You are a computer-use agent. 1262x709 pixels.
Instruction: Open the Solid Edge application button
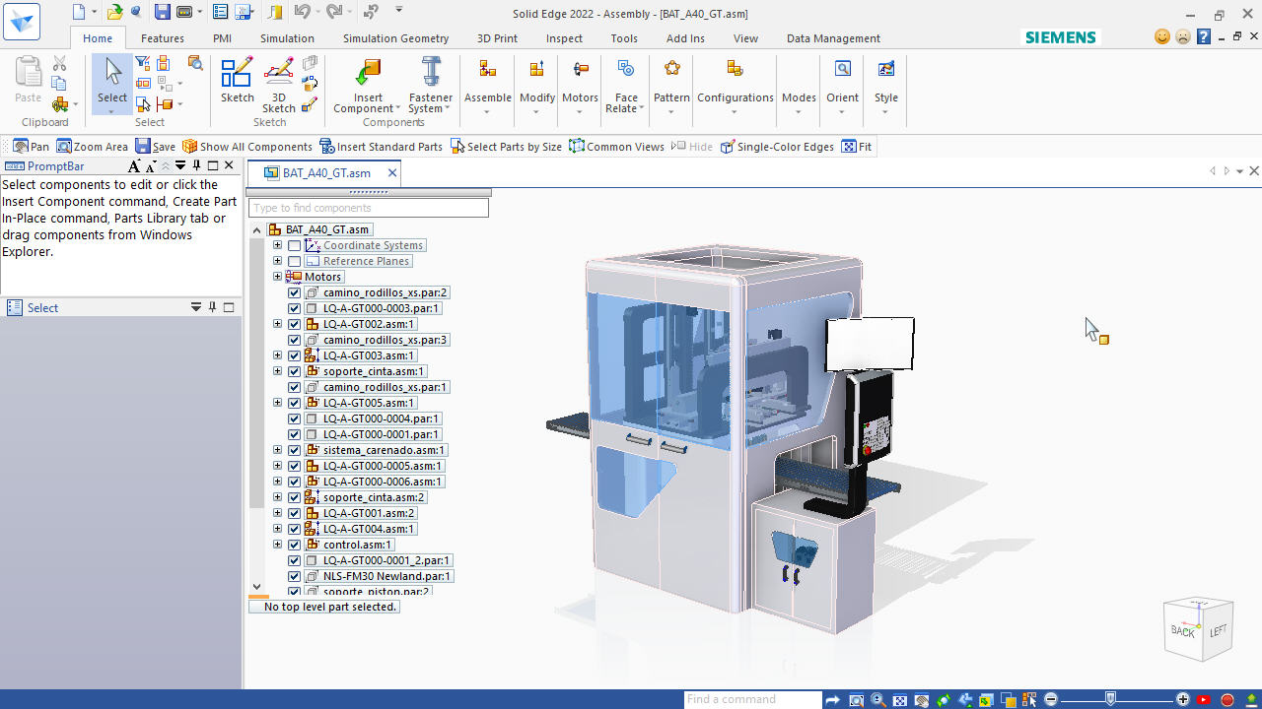coord(22,20)
